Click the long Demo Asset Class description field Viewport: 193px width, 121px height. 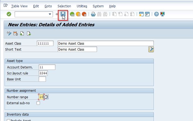tap(106, 43)
